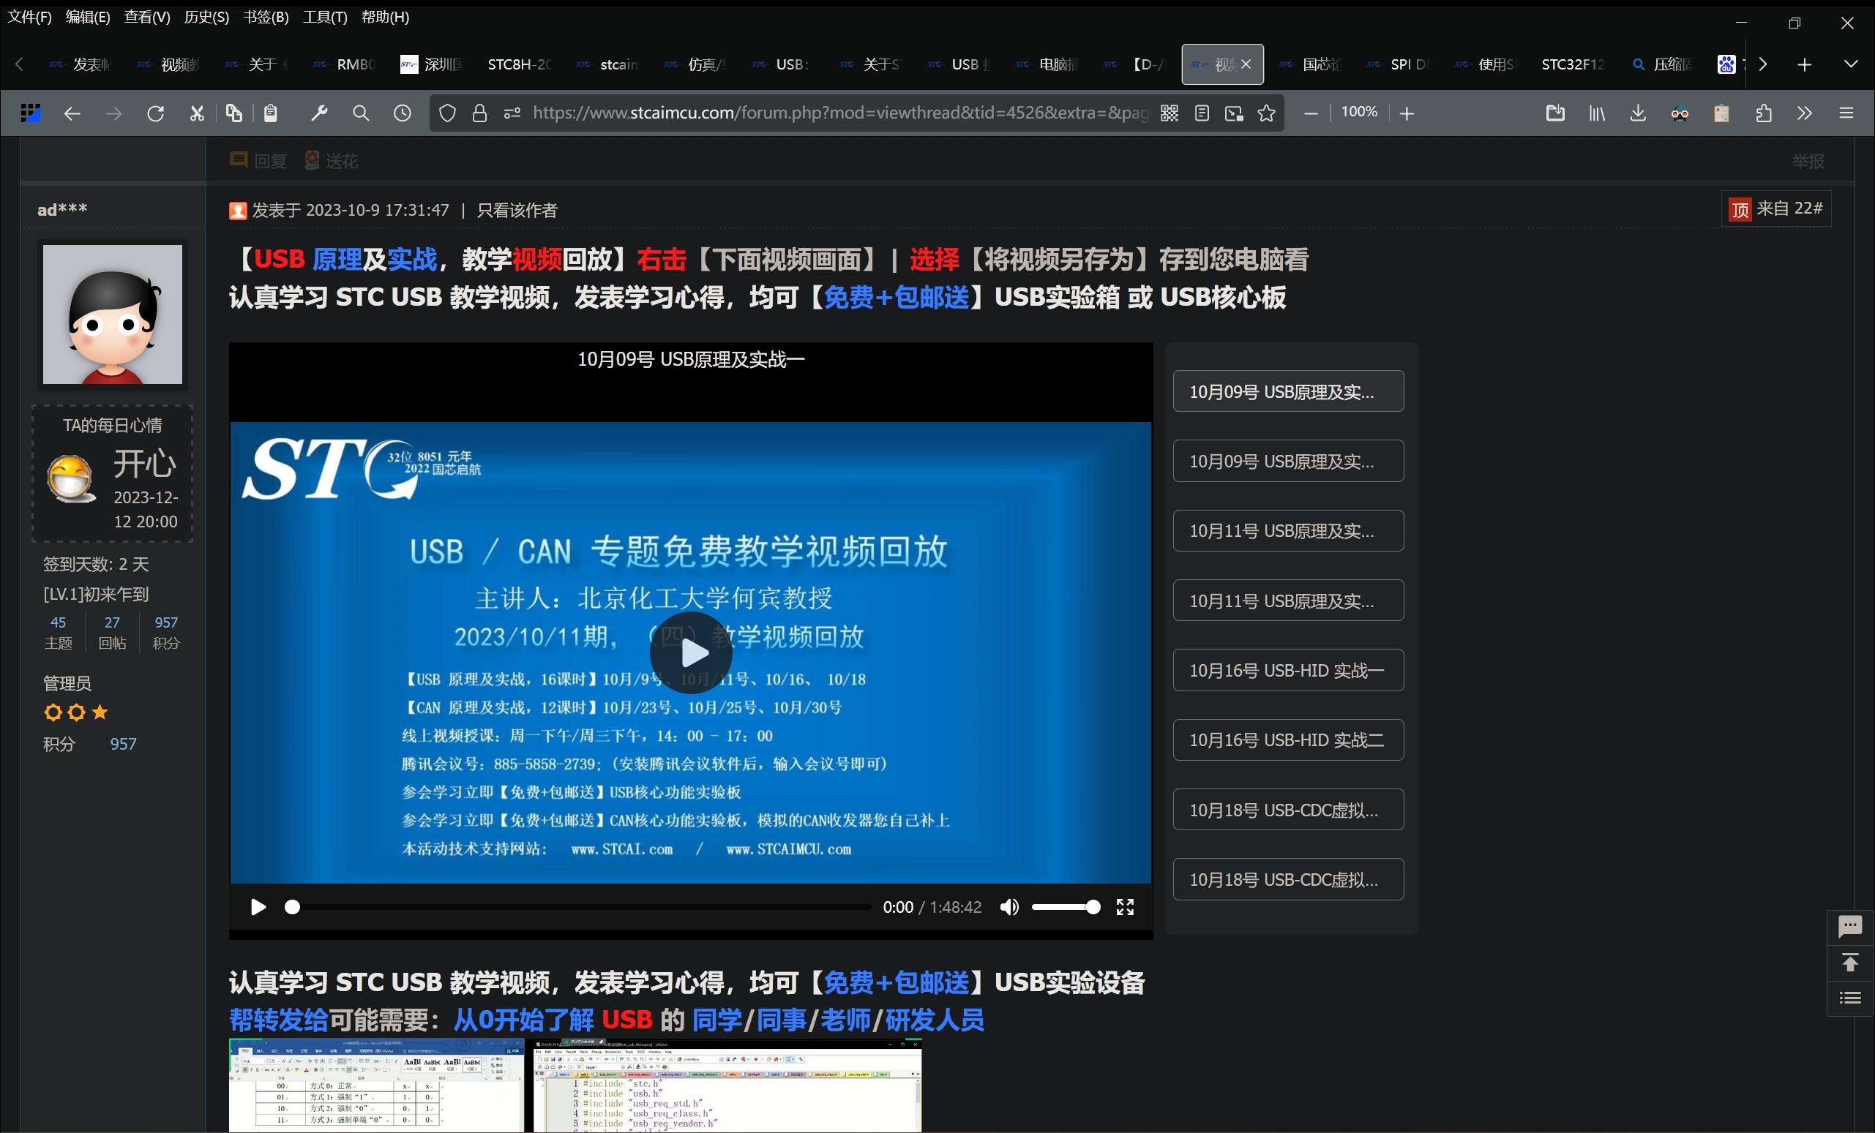Reload the current page

coord(155,113)
